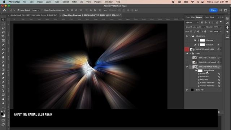Image resolution: width=231 pixels, height=130 pixels.
Task: Open the search icon next to Share
Action: [221, 10]
